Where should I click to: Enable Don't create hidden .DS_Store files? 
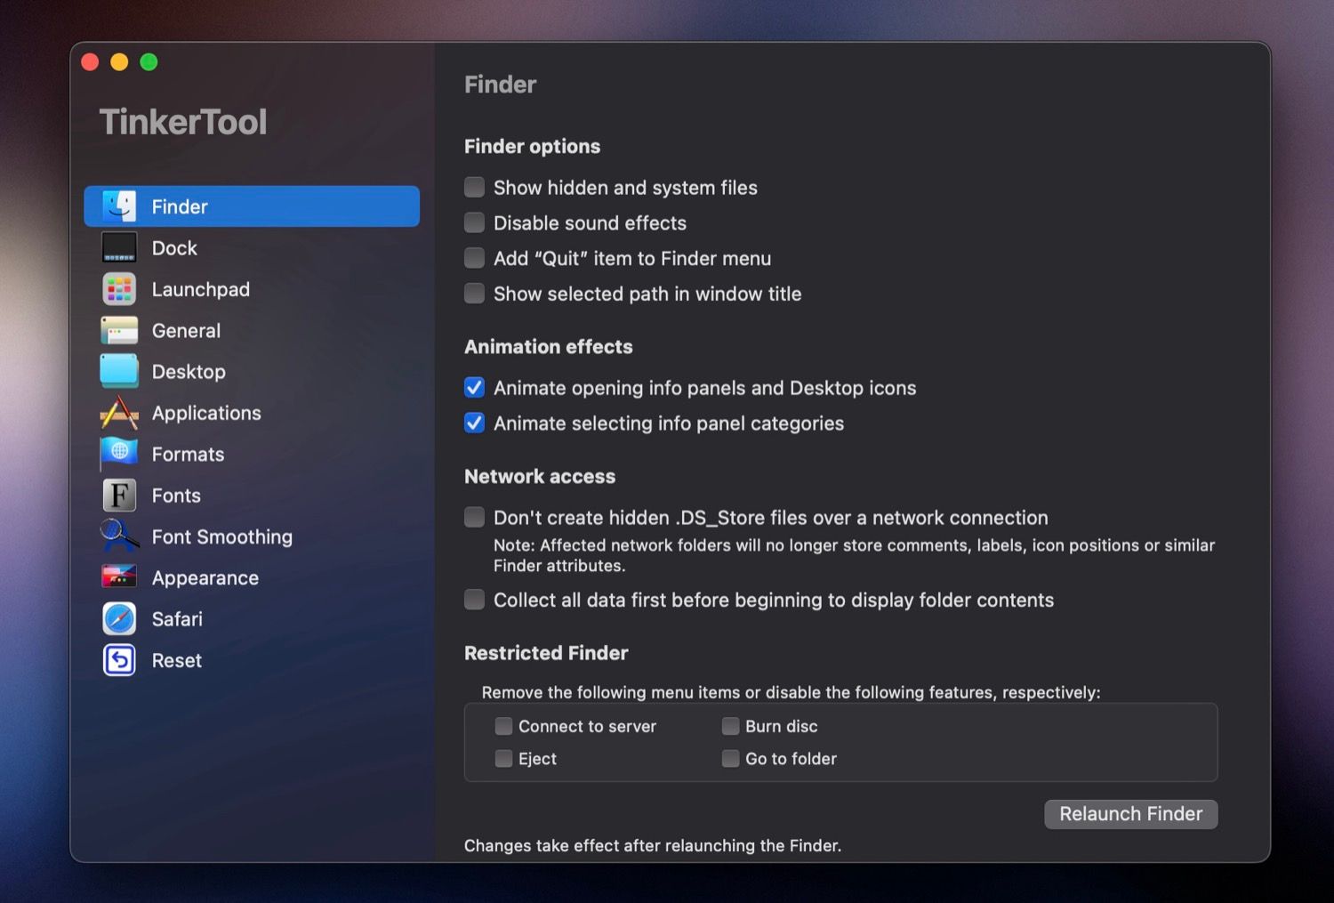[x=475, y=518]
